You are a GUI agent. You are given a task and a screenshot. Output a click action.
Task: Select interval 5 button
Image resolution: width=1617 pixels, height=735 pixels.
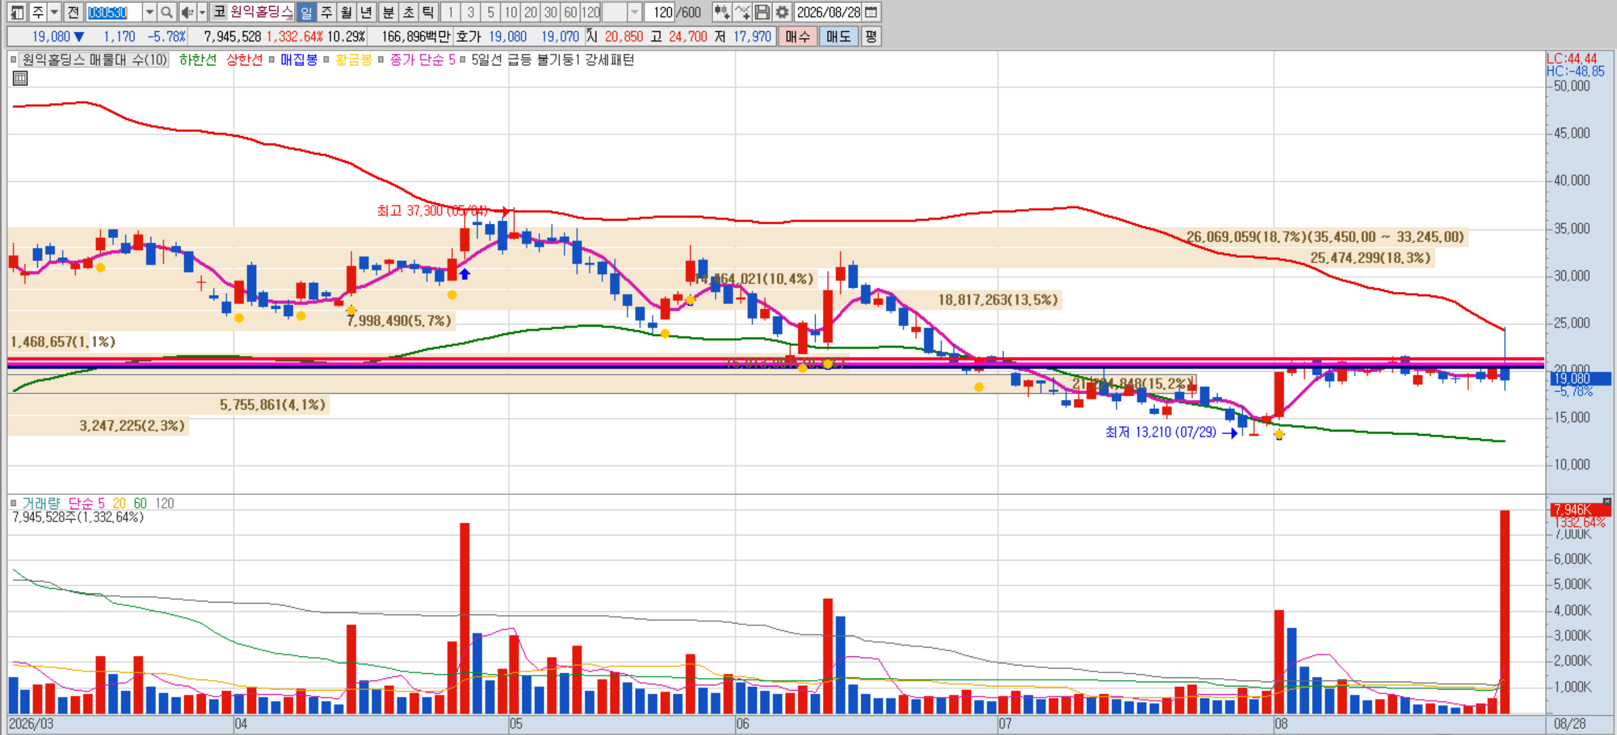coord(491,12)
